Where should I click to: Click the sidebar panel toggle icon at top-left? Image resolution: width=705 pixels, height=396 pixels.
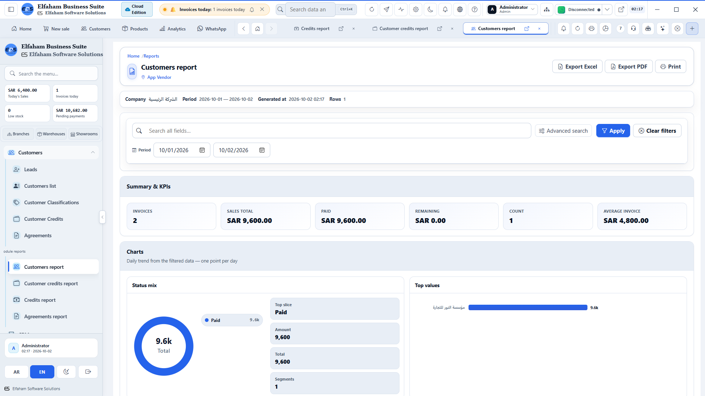click(11, 10)
